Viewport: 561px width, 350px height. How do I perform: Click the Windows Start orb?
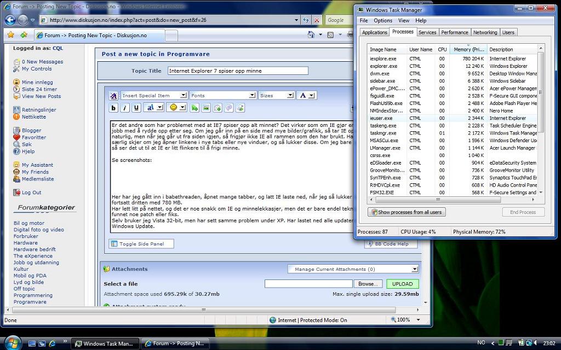tap(13, 343)
